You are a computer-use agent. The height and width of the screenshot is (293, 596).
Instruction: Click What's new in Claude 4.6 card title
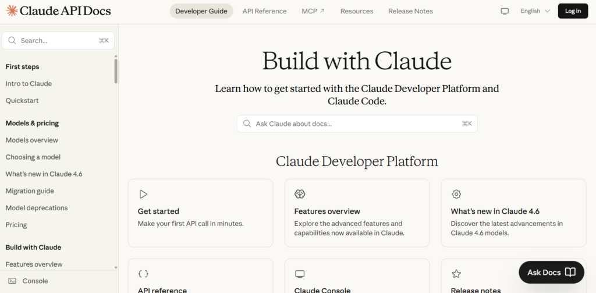[x=495, y=211]
